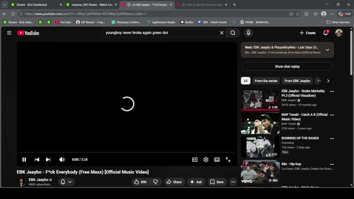The image size is (354, 199).
Task: Open RUNNING UP THE BANDS thumbnail
Action: click(x=260, y=146)
